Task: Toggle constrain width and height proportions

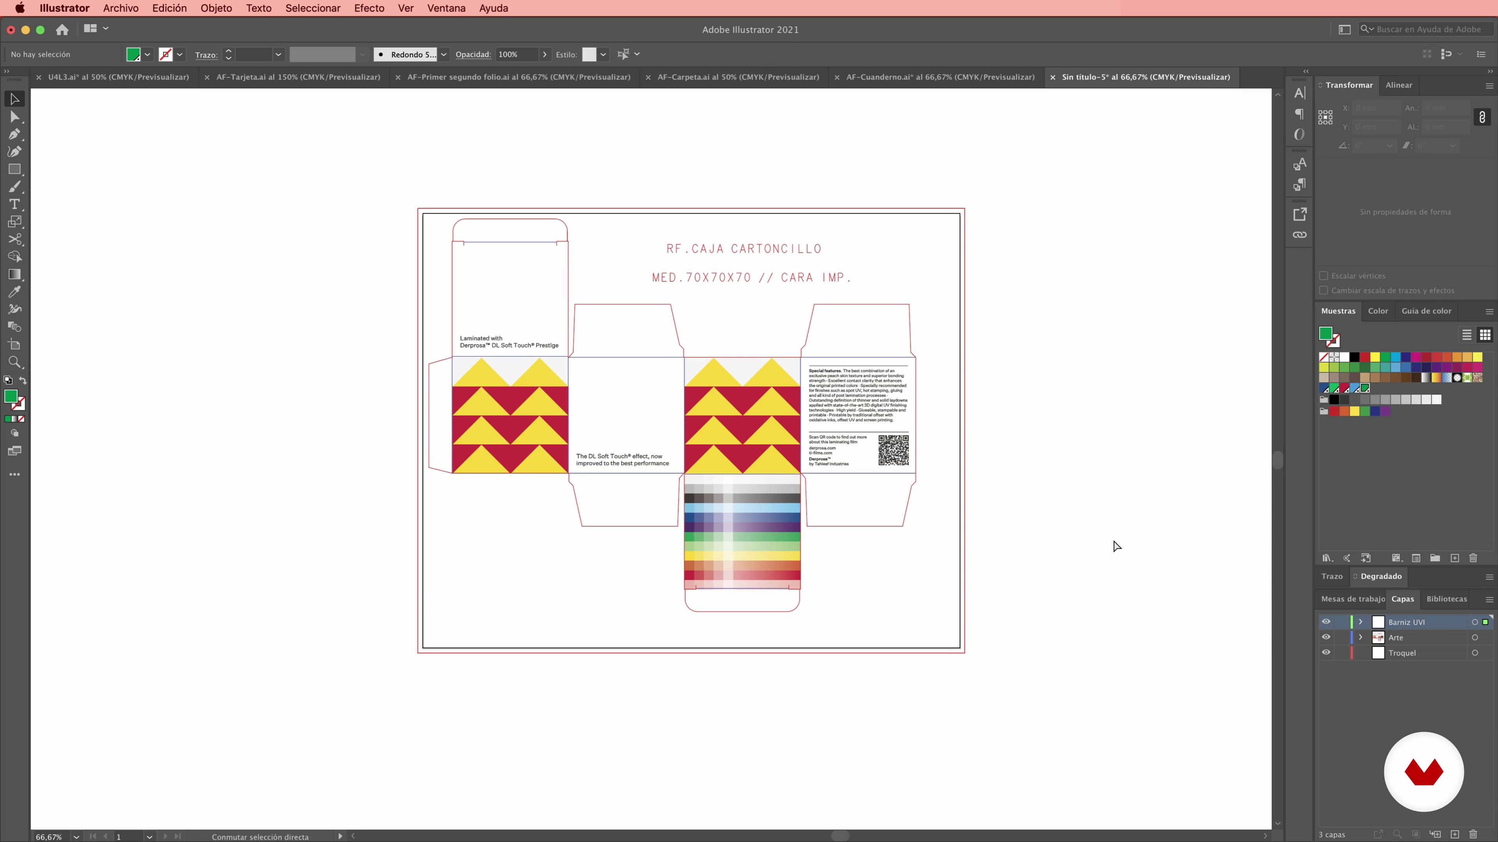Action: click(1482, 117)
